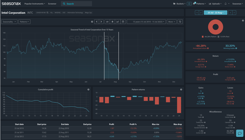
Task: Click the bookmark button in the top bar
Action: (189, 4)
